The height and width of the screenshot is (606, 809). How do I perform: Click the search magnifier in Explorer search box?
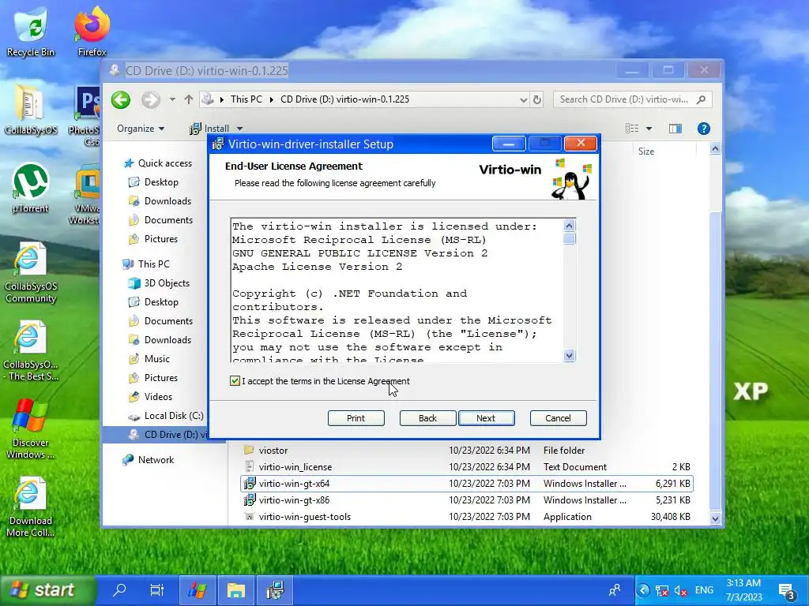701,99
